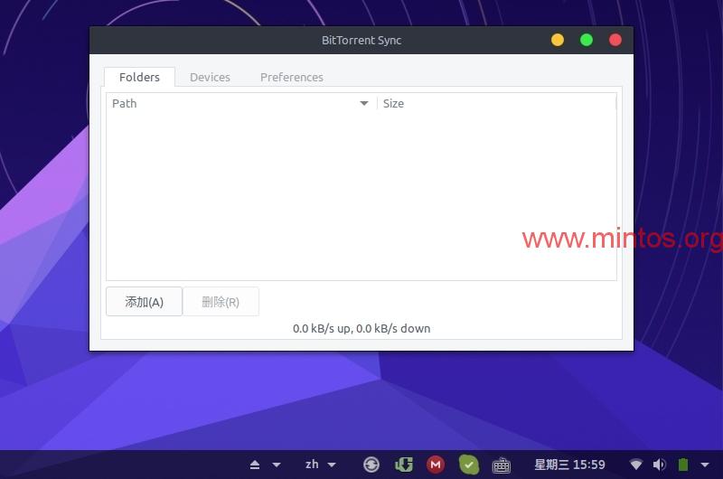Click the green download tray icon

tap(403, 465)
